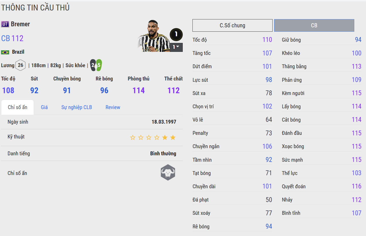366x236 pixels.
Task: Click the left foot rating icon
Action: tap(93, 65)
